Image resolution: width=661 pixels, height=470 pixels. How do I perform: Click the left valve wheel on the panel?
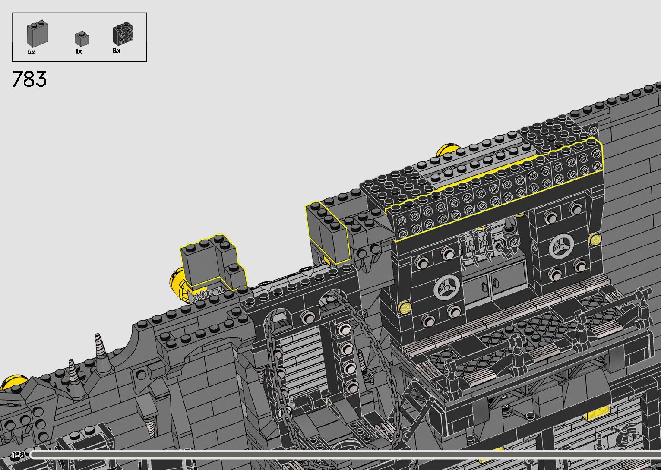click(x=446, y=287)
